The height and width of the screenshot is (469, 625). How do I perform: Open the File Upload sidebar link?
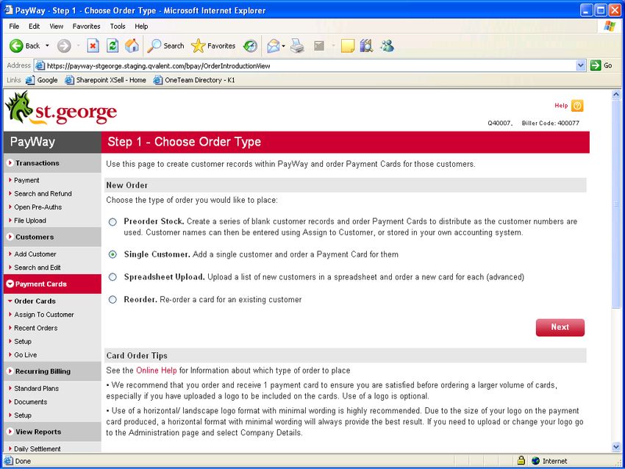30,221
